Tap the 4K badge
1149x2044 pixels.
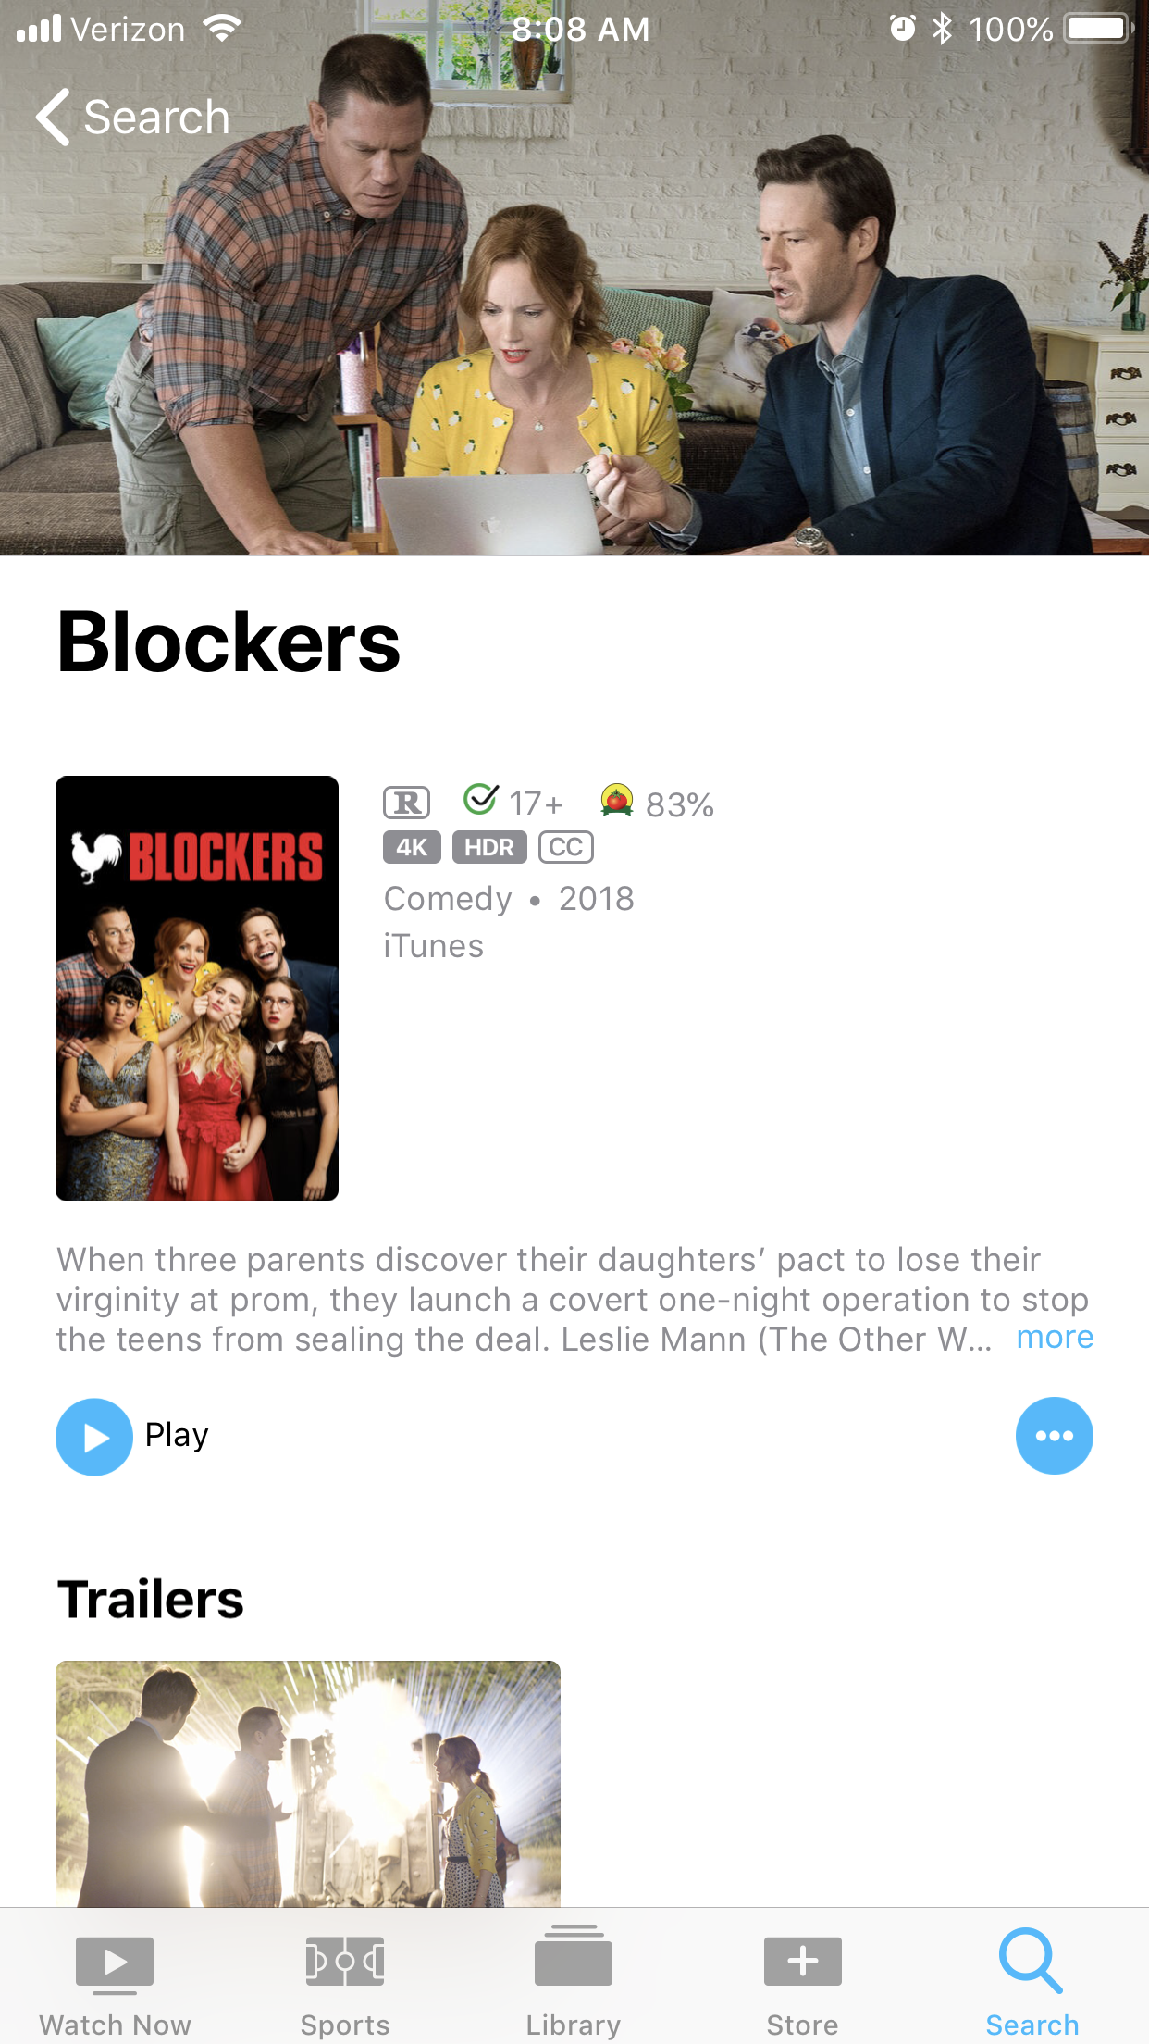pos(412,847)
